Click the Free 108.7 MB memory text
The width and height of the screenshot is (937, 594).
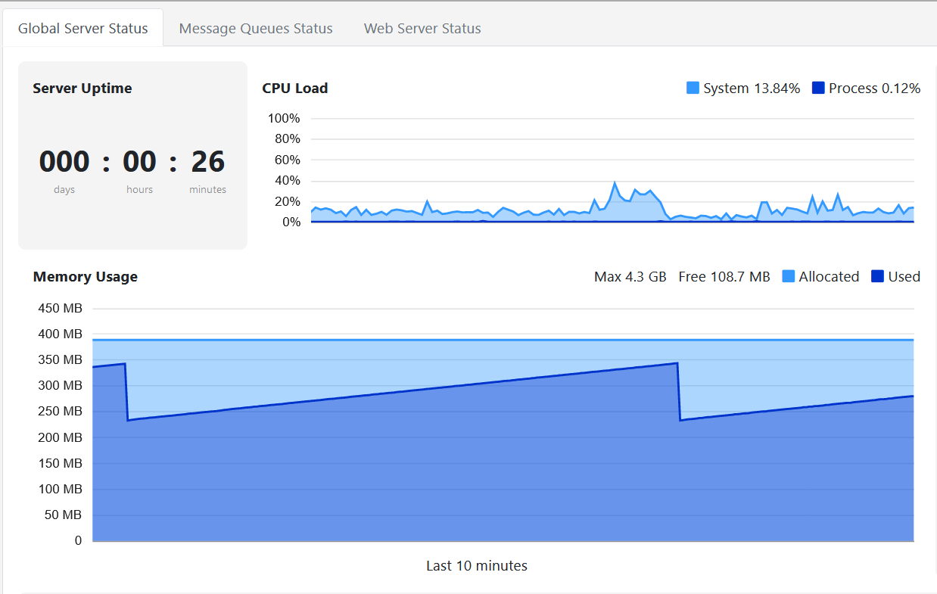tap(724, 277)
